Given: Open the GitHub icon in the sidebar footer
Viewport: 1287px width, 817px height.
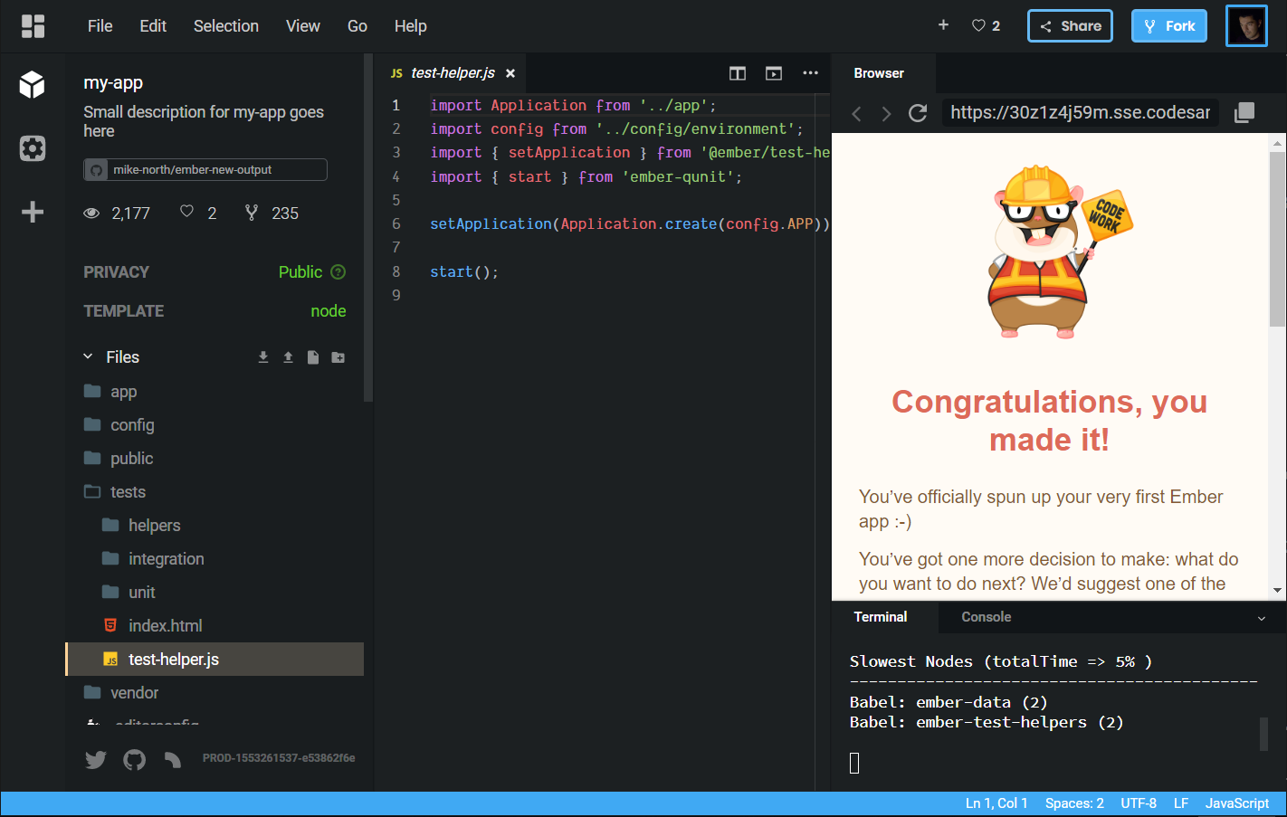Looking at the screenshot, I should [x=134, y=760].
